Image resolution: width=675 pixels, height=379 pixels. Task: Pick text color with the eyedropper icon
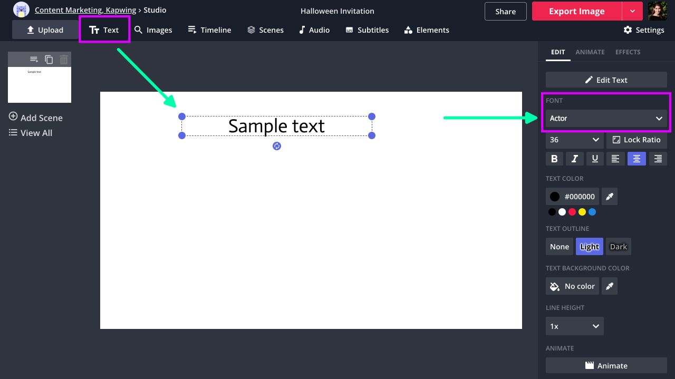coord(610,197)
